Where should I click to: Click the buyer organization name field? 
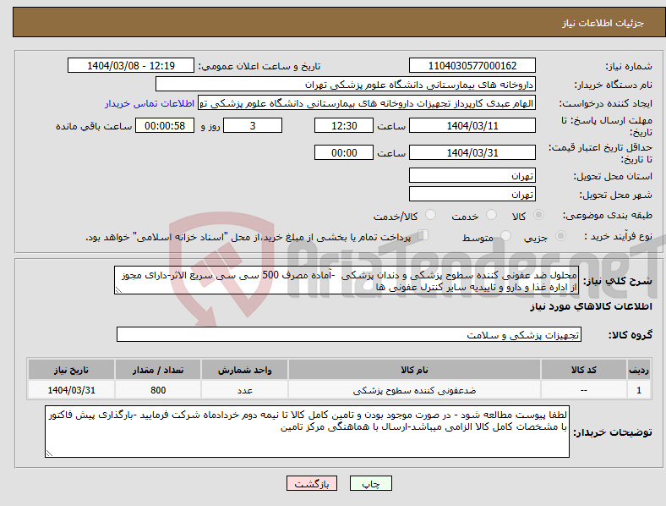click(346, 84)
